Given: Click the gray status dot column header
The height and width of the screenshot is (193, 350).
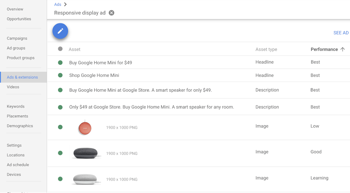Looking at the screenshot, I should [x=60, y=49].
